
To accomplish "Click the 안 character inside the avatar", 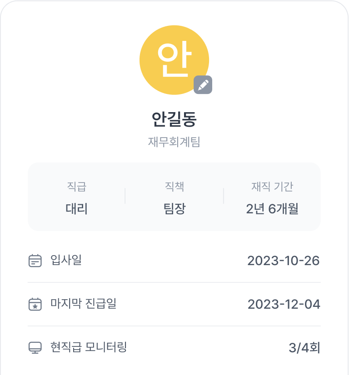I will click(x=174, y=59).
